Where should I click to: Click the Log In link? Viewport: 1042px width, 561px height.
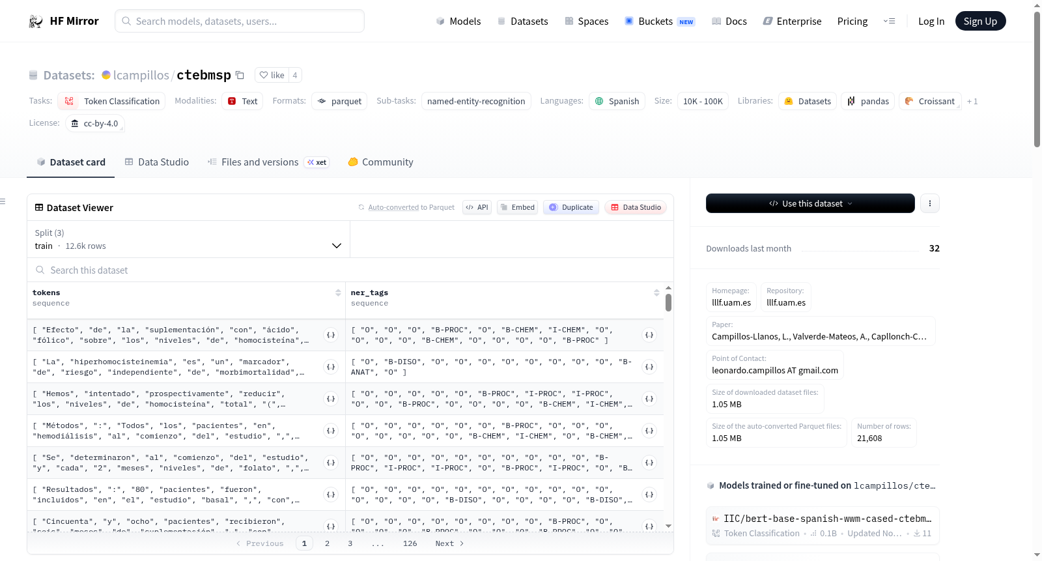point(931,22)
